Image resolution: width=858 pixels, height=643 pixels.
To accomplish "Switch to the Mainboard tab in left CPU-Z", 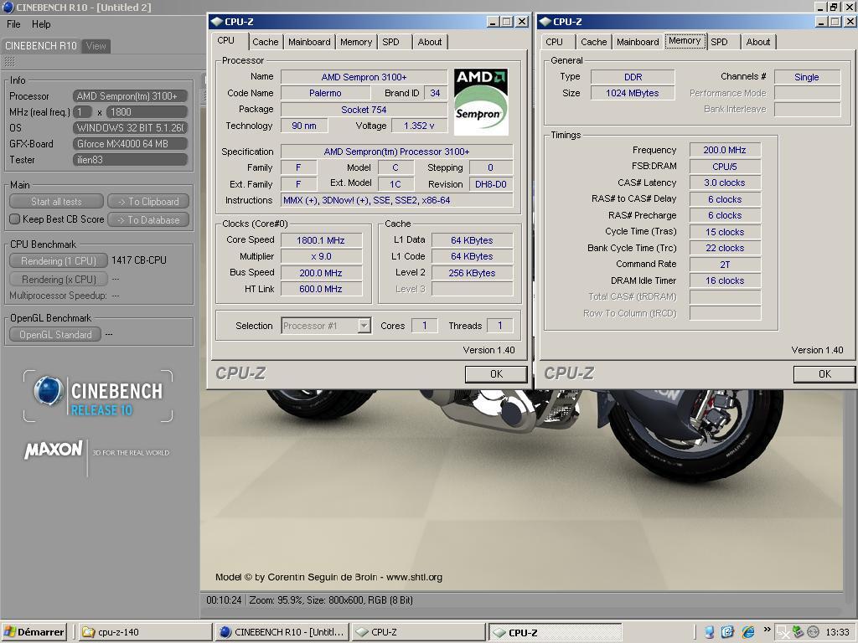I will (x=308, y=42).
